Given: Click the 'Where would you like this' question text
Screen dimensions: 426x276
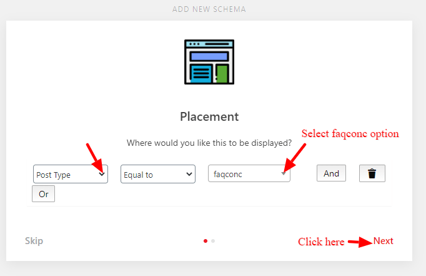Looking at the screenshot, I should coord(209,143).
